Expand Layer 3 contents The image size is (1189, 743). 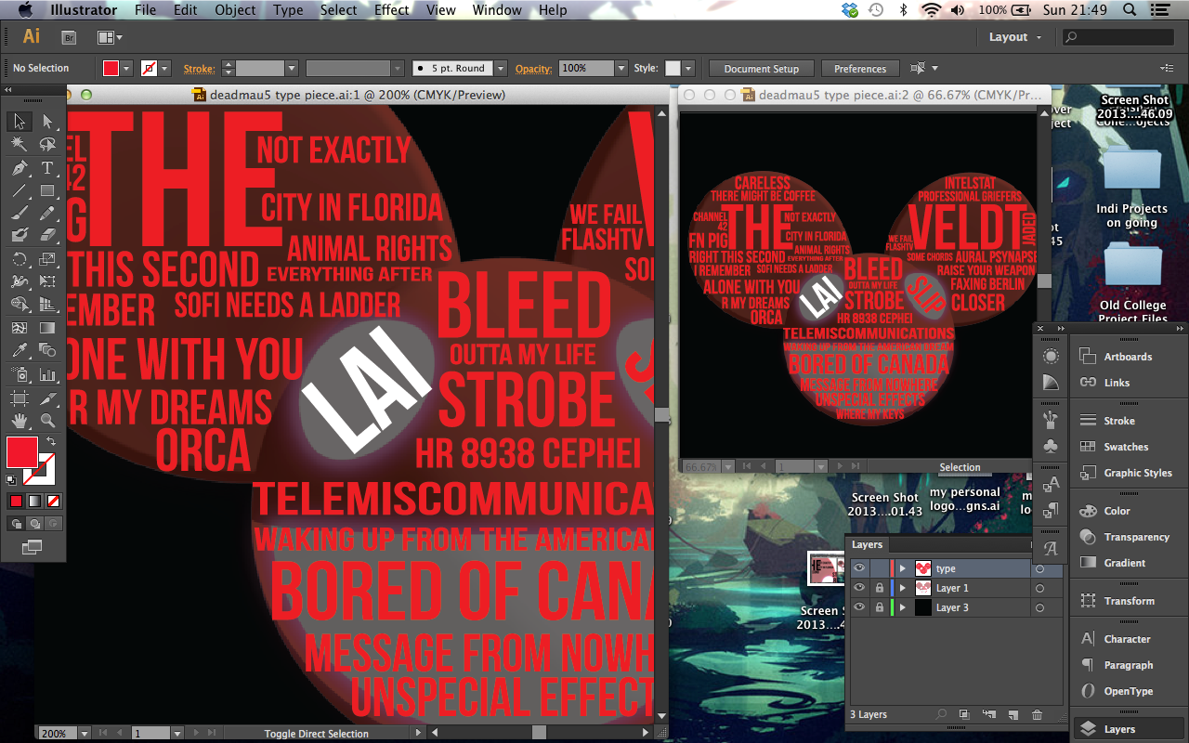(902, 607)
